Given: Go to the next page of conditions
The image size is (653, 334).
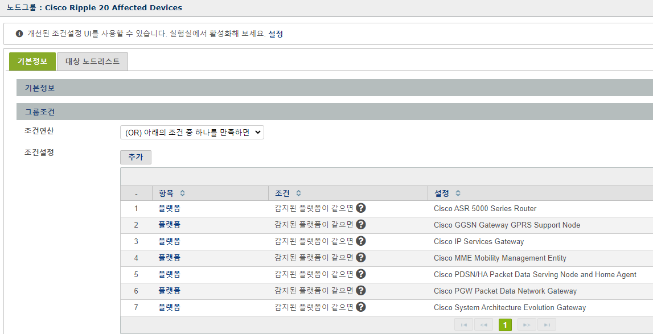Looking at the screenshot, I should (527, 325).
